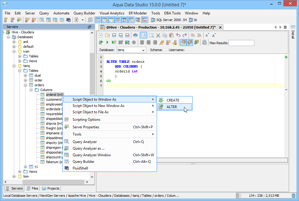Click the Print icon in editor toolbar
This screenshot has width=299, height=201.
(x=135, y=35)
